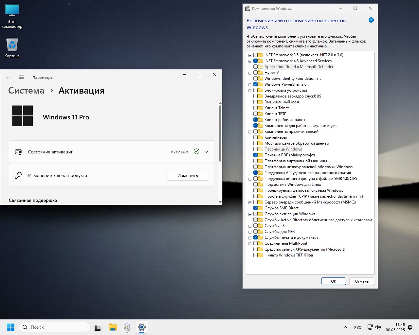This screenshot has height=335, width=419.
Task: Click the search magnifier icon on taskbar
Action: (25, 327)
